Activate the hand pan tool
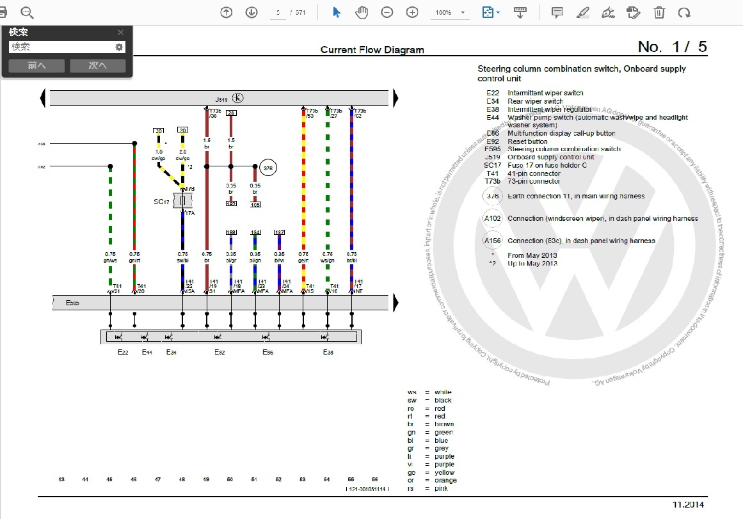This screenshot has width=743, height=519. click(362, 12)
